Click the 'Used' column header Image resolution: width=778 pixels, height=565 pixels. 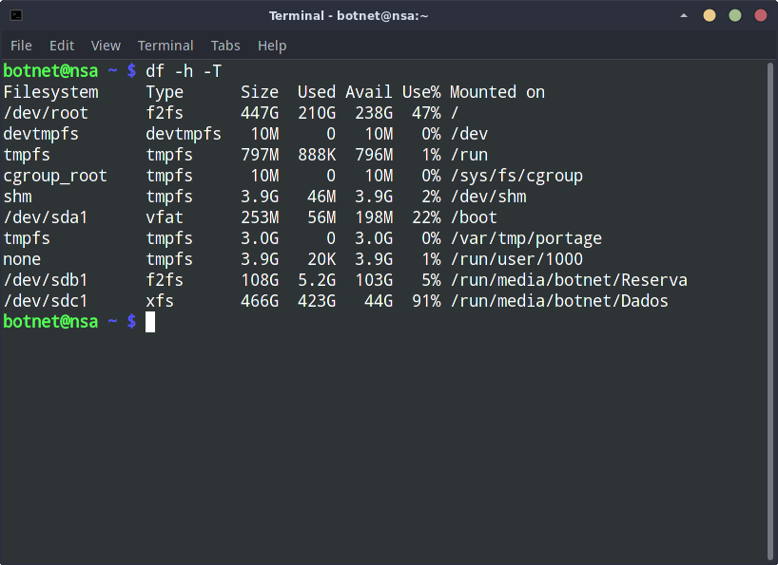pyautogui.click(x=317, y=92)
